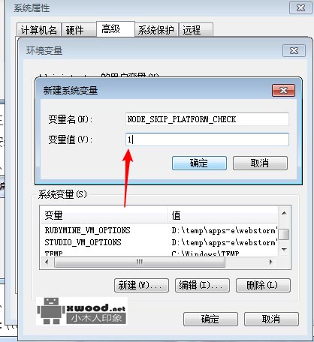
Task: Close the 新建系统变量 dialog with the red X
Action: click(x=283, y=90)
